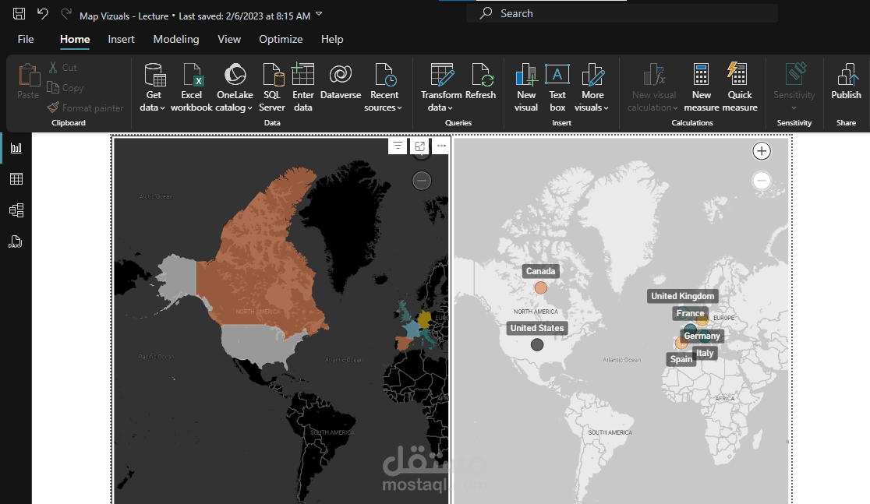Viewport: 870px width, 504px height.
Task: Switch to the Home ribbon tab
Action: [75, 40]
